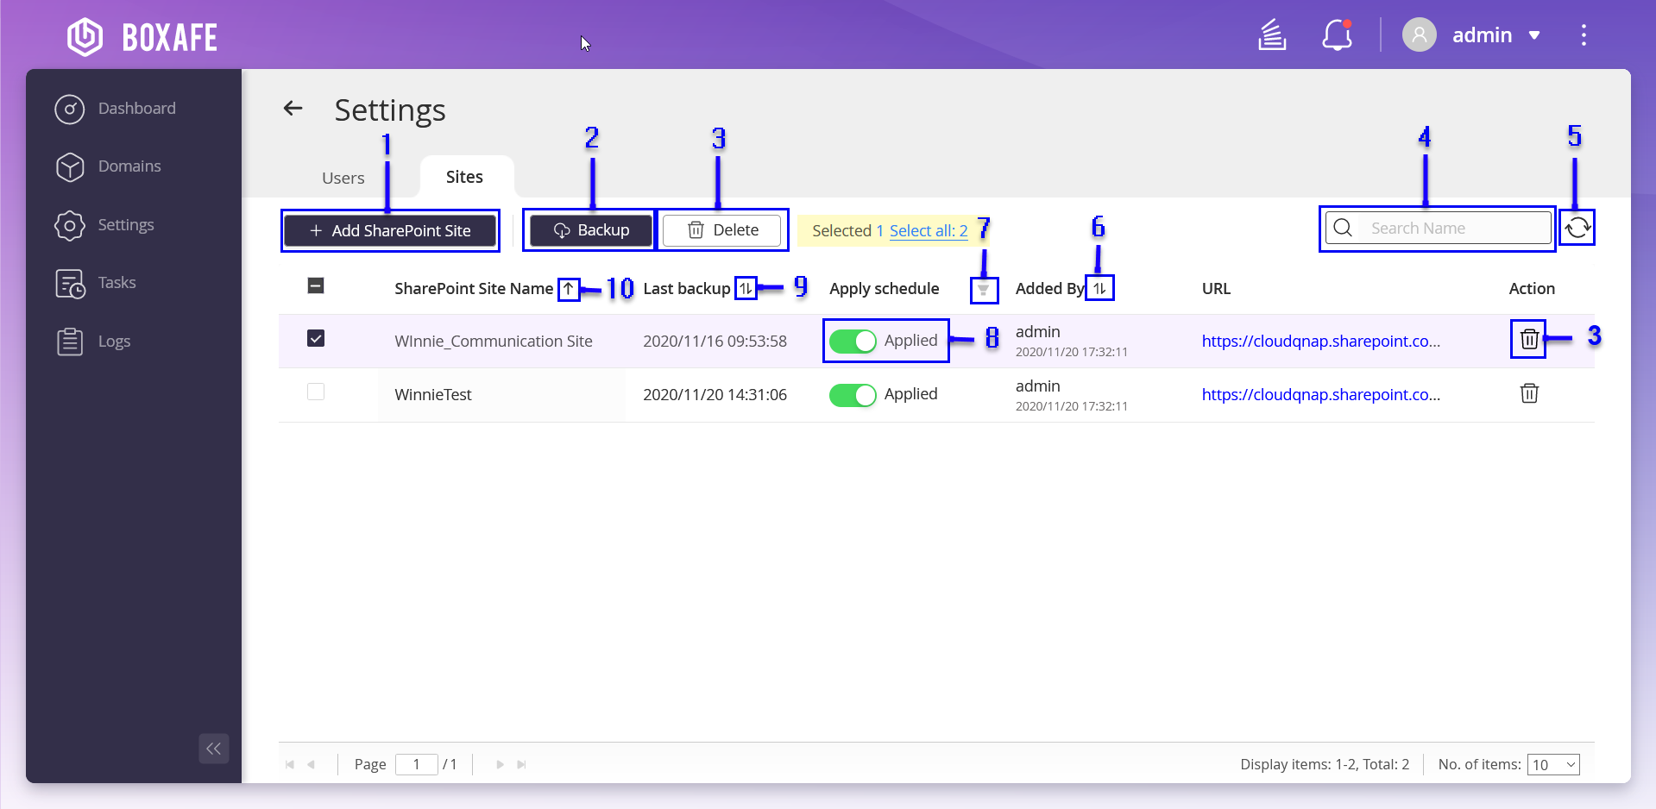Image resolution: width=1656 pixels, height=809 pixels.
Task: Click the Select all: 2 link
Action: (x=928, y=231)
